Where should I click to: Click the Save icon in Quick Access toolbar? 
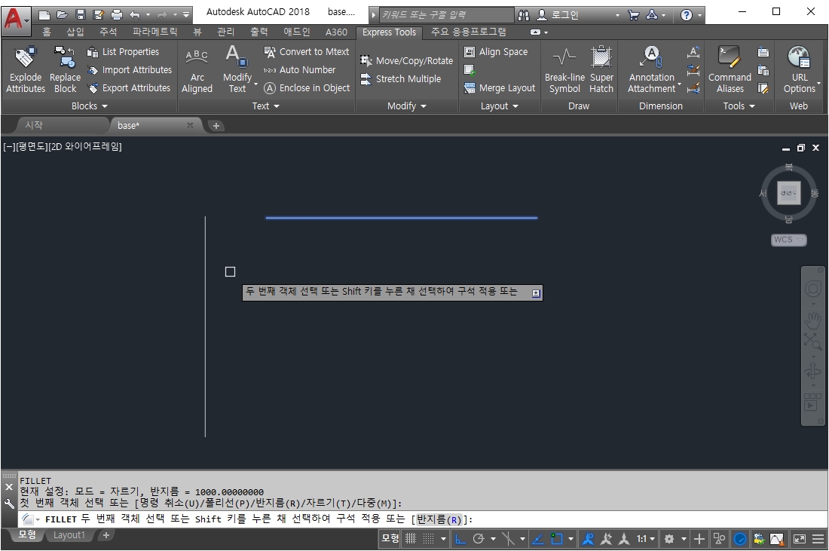(x=81, y=15)
